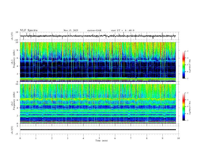Click the time axis tick label "4"
The image size is (201, 155).
pos(83,138)
